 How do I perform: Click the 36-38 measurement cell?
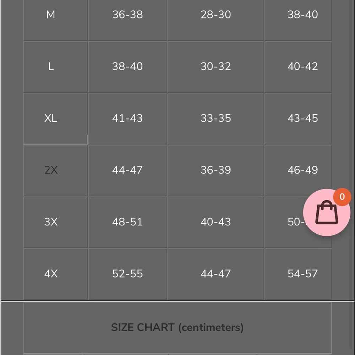click(x=127, y=15)
